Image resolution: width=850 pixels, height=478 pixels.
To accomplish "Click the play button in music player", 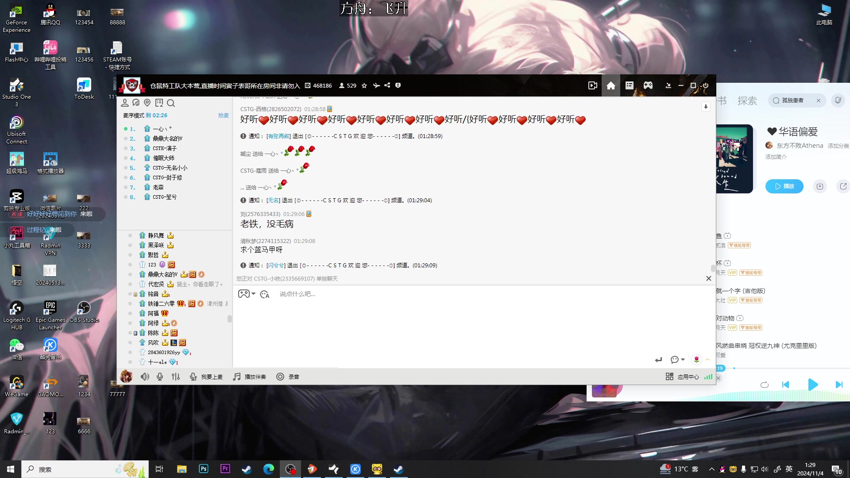I will (813, 385).
